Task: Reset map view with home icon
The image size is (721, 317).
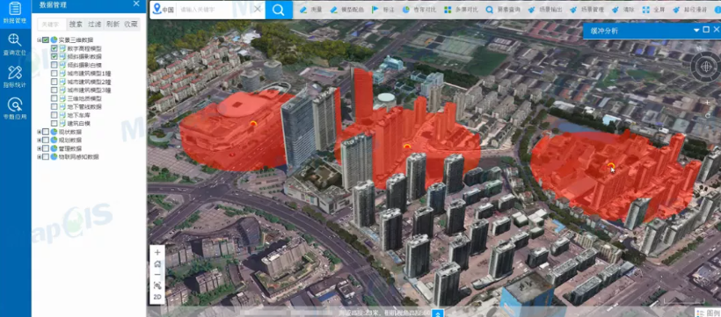Action: coord(157,263)
